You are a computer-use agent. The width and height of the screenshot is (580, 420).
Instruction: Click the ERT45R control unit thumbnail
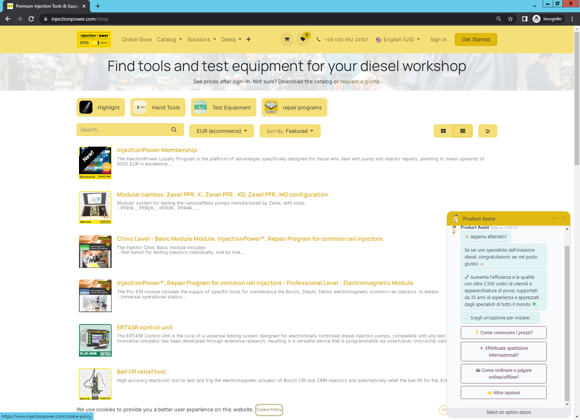click(95, 340)
